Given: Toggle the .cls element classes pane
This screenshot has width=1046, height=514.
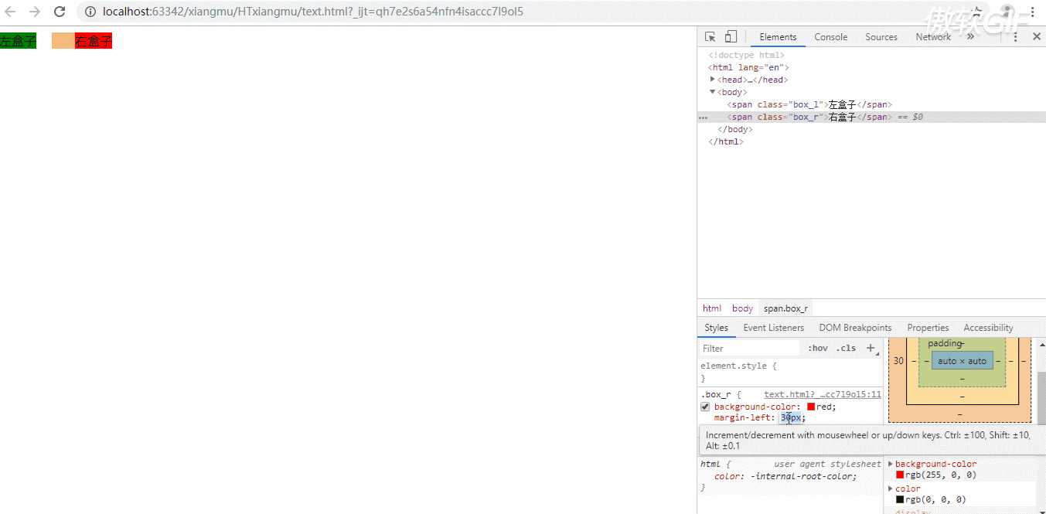Looking at the screenshot, I should tap(846, 349).
